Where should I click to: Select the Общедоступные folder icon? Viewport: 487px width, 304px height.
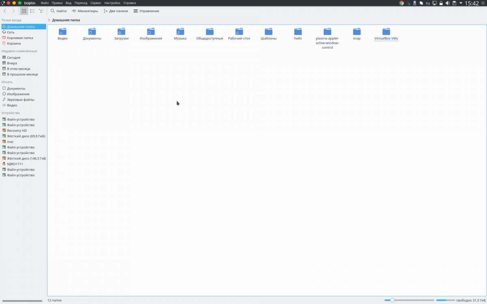tap(210, 32)
